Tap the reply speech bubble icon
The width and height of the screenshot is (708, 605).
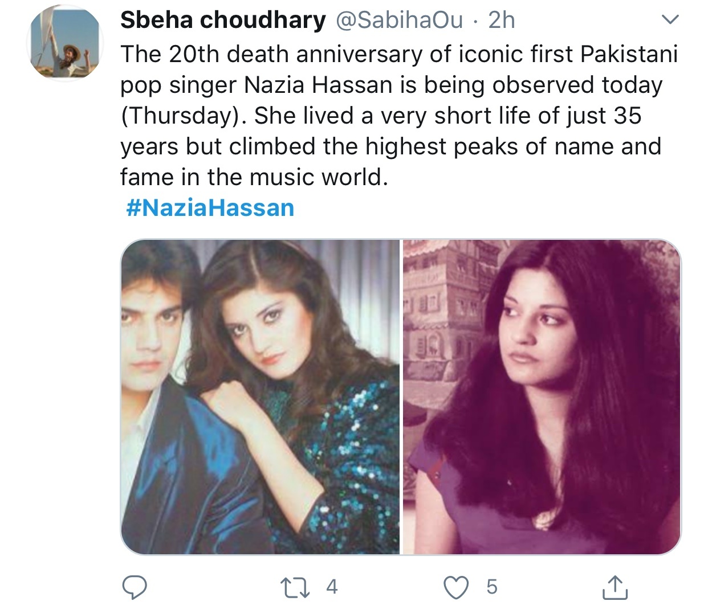(135, 587)
